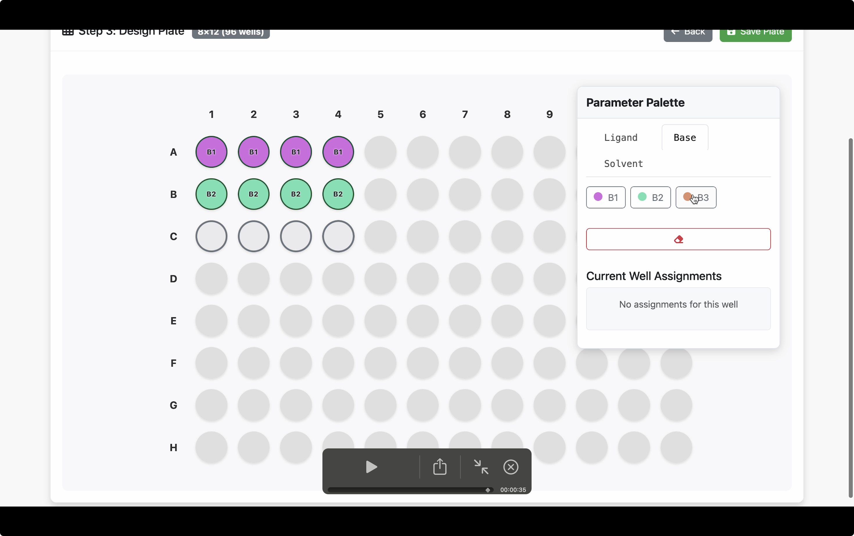
Task: Toggle well A1 labeled B1
Action: pyautogui.click(x=211, y=152)
